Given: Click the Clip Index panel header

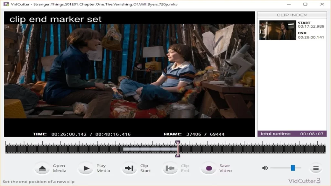Looking at the screenshot, I should pos(292,15).
